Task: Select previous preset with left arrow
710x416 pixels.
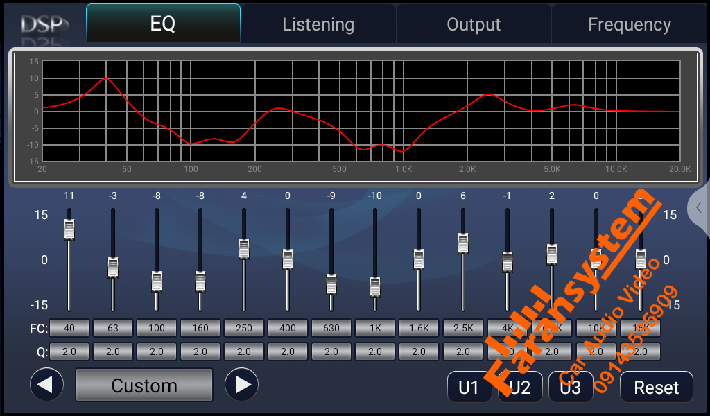Action: pyautogui.click(x=47, y=385)
